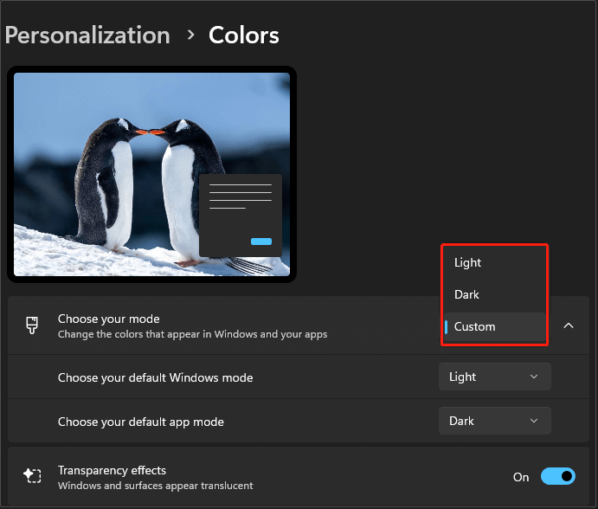Click the Transparency effects title text
The height and width of the screenshot is (509, 598).
pyautogui.click(x=112, y=470)
